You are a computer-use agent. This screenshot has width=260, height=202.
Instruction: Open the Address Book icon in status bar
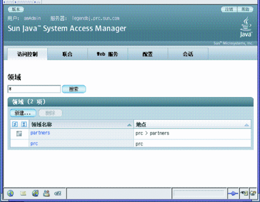46,193
